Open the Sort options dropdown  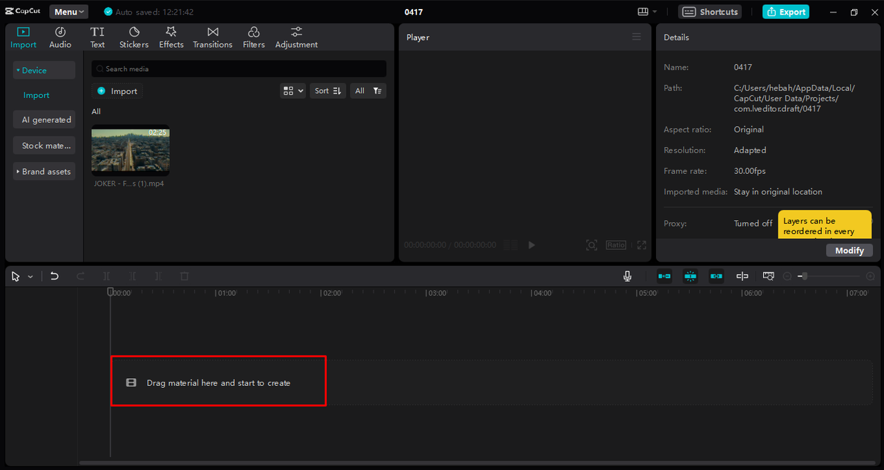tap(328, 90)
